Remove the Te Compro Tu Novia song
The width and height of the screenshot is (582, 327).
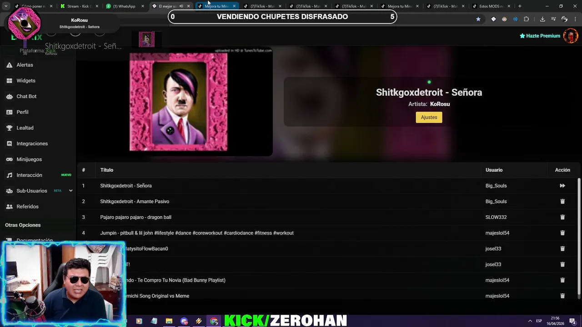pyautogui.click(x=562, y=280)
